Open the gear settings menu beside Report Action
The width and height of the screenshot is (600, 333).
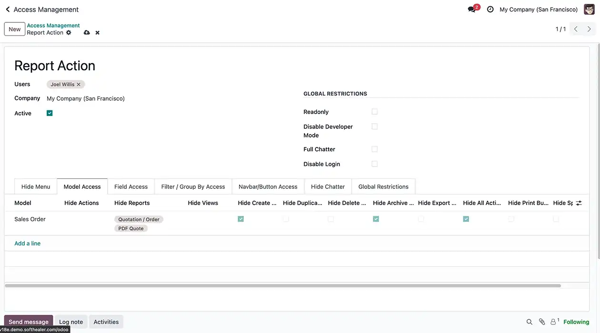(69, 32)
